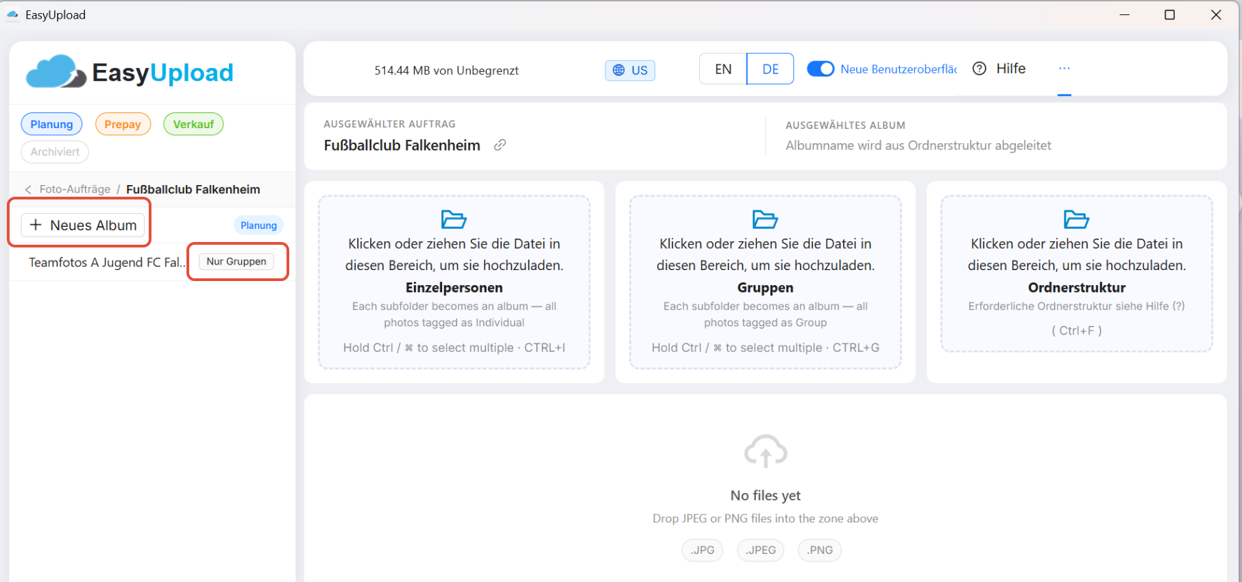Toggle the Neue Benutzeroberfläche switch
The height and width of the screenshot is (582, 1242).
point(820,69)
